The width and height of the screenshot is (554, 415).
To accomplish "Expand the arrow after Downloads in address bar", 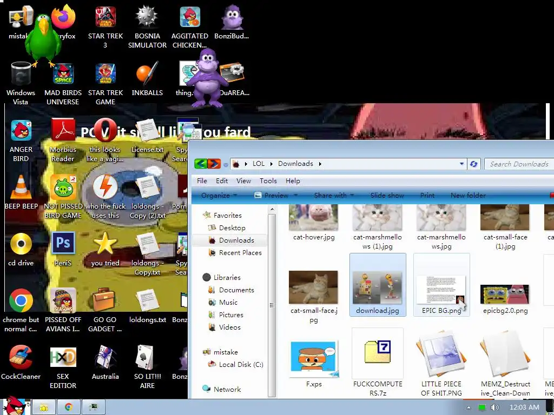I will click(x=320, y=164).
